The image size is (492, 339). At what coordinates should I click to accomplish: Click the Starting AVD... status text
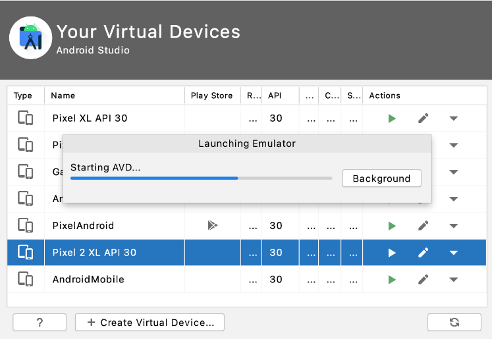pyautogui.click(x=105, y=167)
